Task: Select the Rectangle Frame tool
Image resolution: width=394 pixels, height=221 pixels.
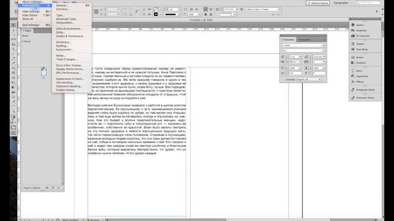Action: 14,68
